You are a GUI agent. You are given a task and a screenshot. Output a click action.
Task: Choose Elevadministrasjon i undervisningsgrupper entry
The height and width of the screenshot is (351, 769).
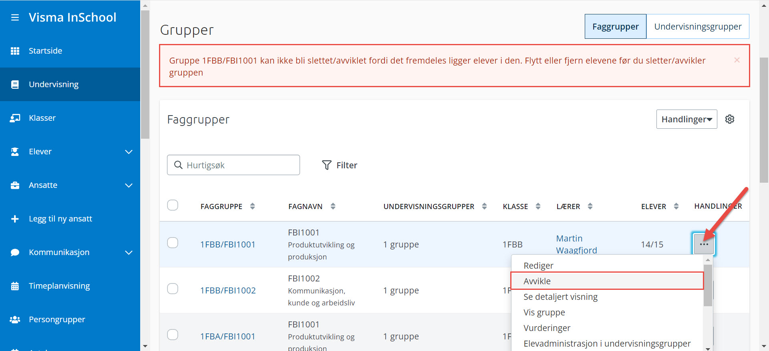607,343
